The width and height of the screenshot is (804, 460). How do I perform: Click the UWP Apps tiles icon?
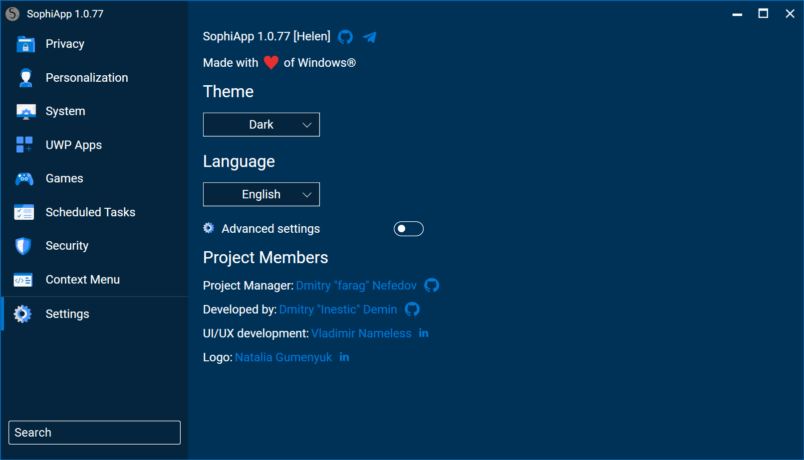[24, 145]
